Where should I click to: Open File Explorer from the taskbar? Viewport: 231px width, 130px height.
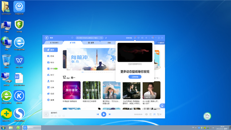pyautogui.click(x=11, y=128)
